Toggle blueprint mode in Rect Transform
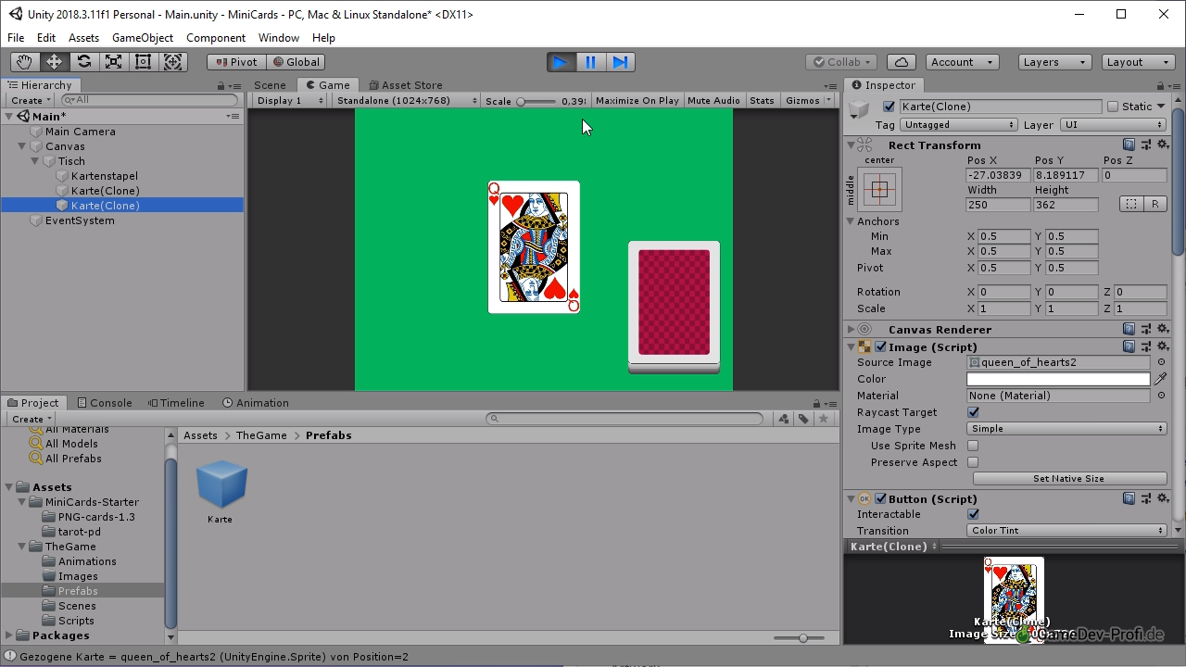 tap(1130, 204)
